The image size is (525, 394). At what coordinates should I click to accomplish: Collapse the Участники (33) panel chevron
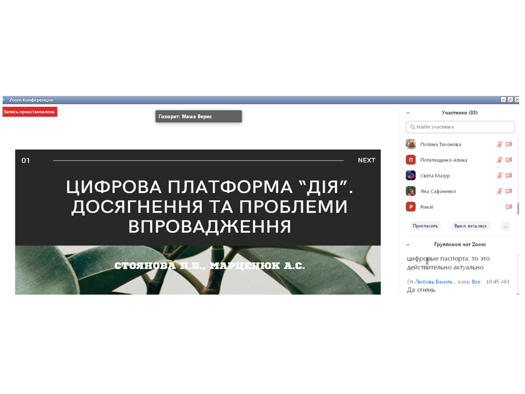click(408, 113)
